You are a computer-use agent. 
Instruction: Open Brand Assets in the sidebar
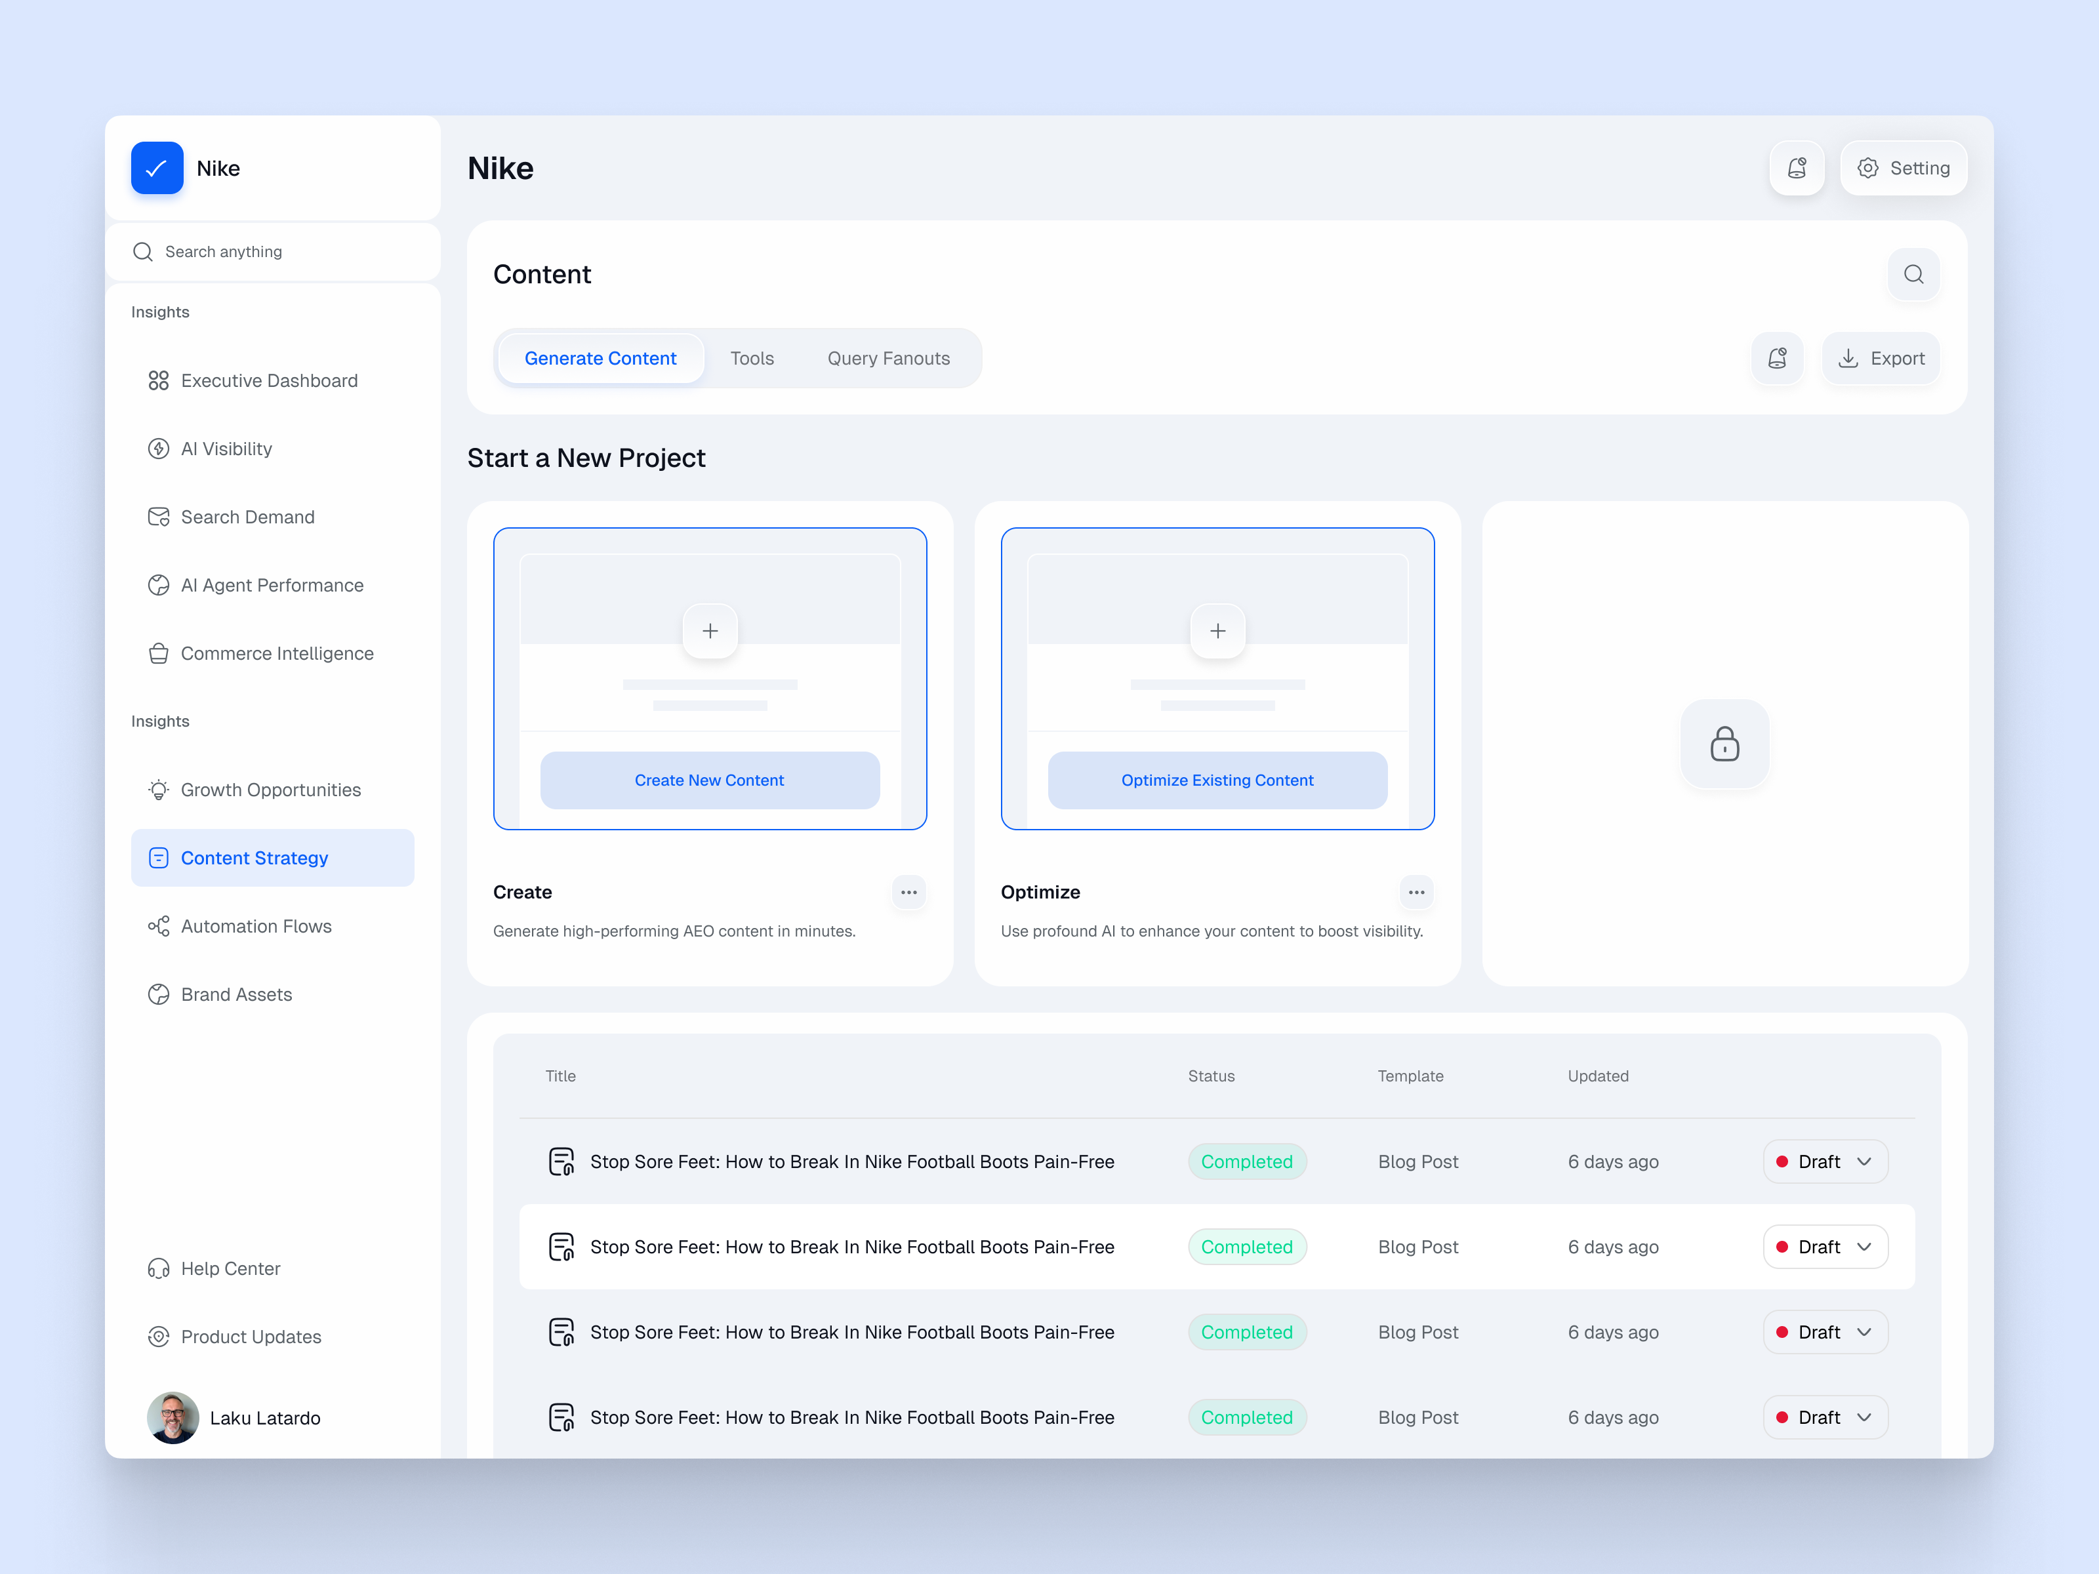coord(272,994)
